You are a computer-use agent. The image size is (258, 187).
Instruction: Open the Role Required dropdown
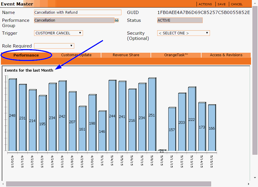[x=54, y=46]
